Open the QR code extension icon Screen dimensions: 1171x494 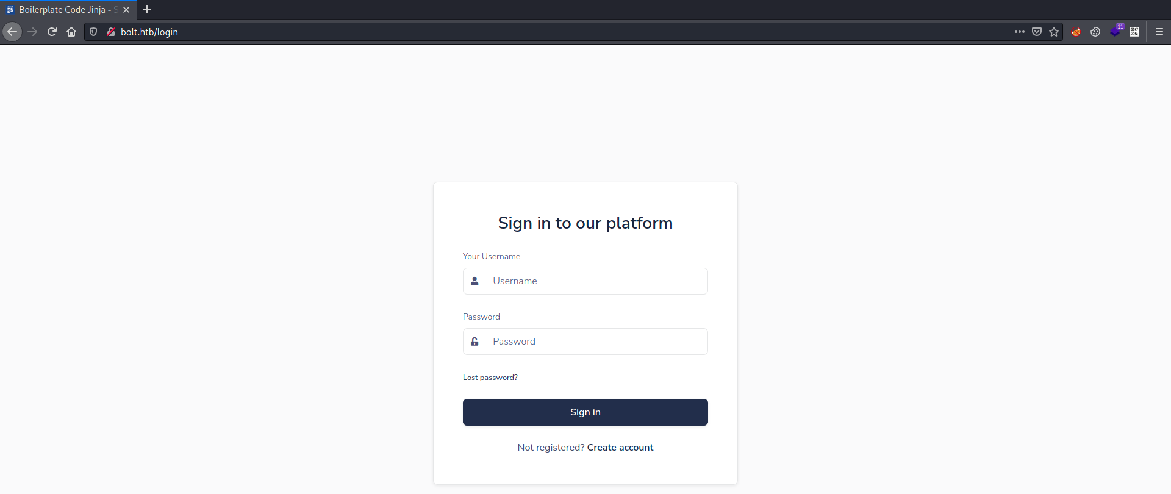tap(1134, 32)
